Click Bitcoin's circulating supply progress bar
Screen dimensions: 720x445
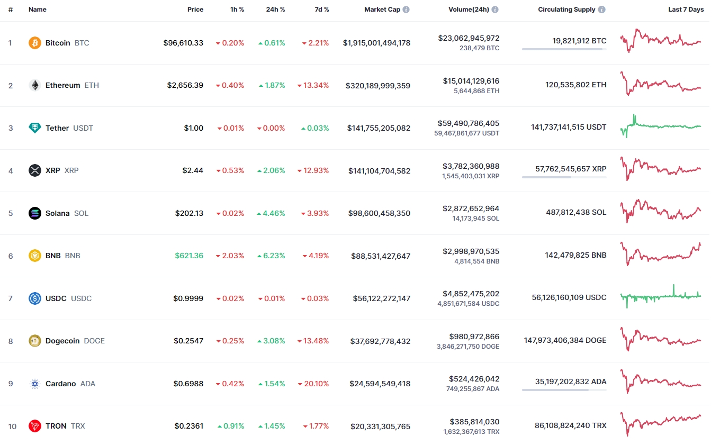pyautogui.click(x=564, y=49)
